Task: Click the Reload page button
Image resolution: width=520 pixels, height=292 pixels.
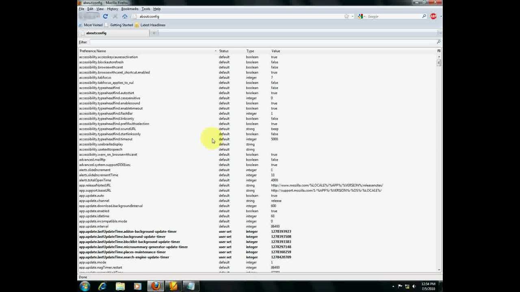Action: 105,17
